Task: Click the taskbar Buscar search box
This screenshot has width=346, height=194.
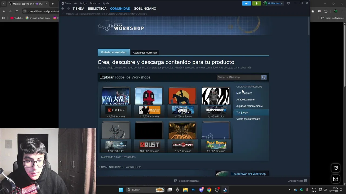Action: [145, 190]
